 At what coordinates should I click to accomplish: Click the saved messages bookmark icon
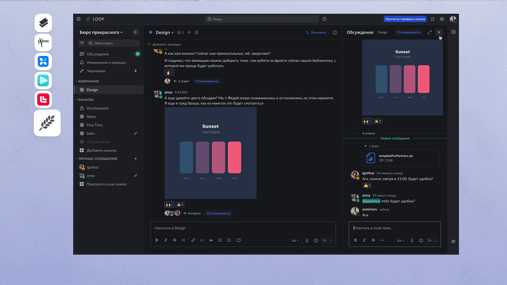(432, 19)
